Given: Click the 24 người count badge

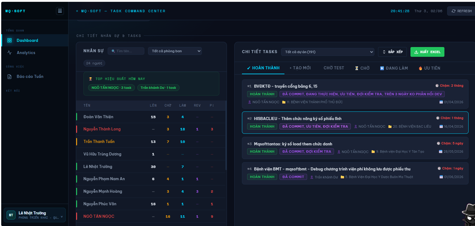Looking at the screenshot, I should tap(95, 63).
